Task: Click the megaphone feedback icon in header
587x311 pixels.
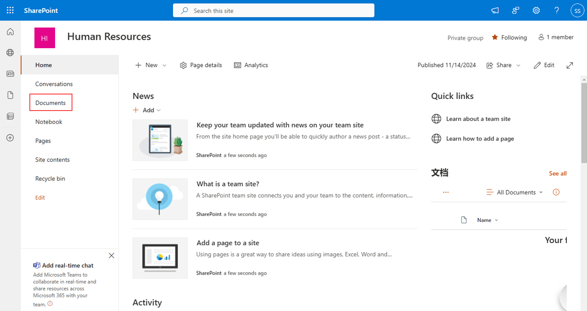Action: tap(495, 10)
